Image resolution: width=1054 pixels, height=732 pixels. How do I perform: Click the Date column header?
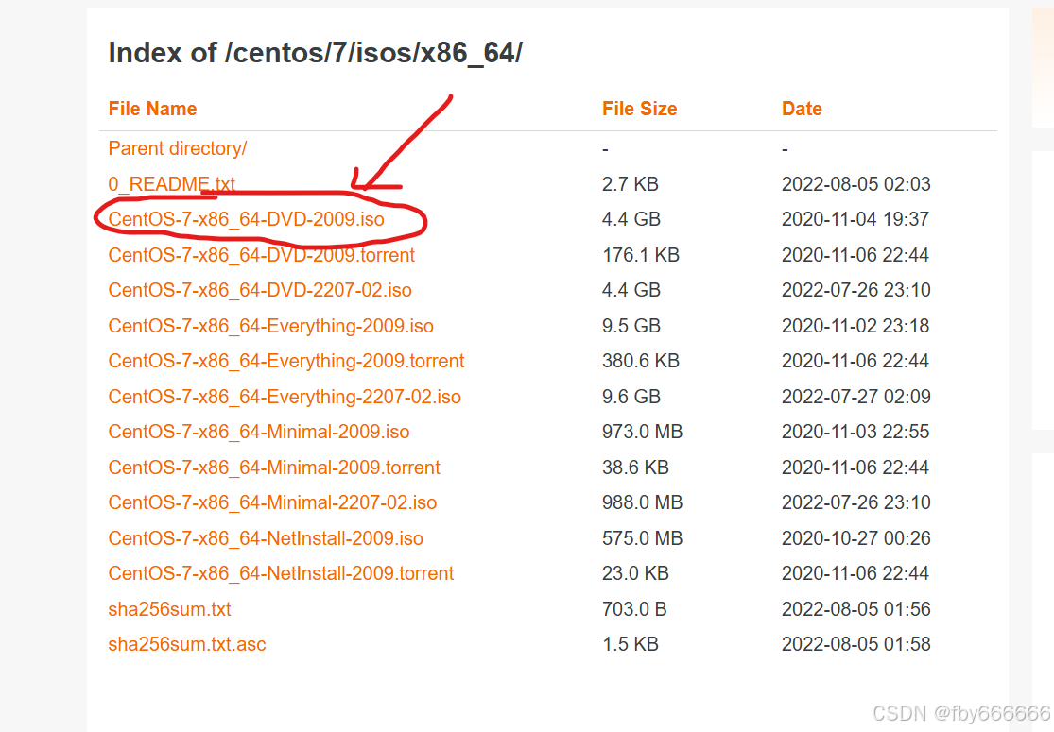point(802,109)
